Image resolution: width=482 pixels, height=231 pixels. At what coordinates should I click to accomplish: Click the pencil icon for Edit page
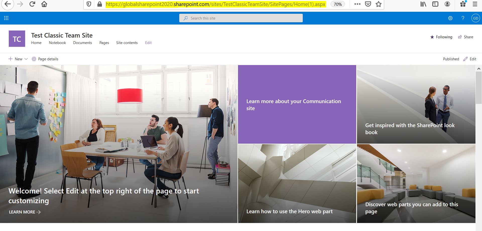click(465, 59)
